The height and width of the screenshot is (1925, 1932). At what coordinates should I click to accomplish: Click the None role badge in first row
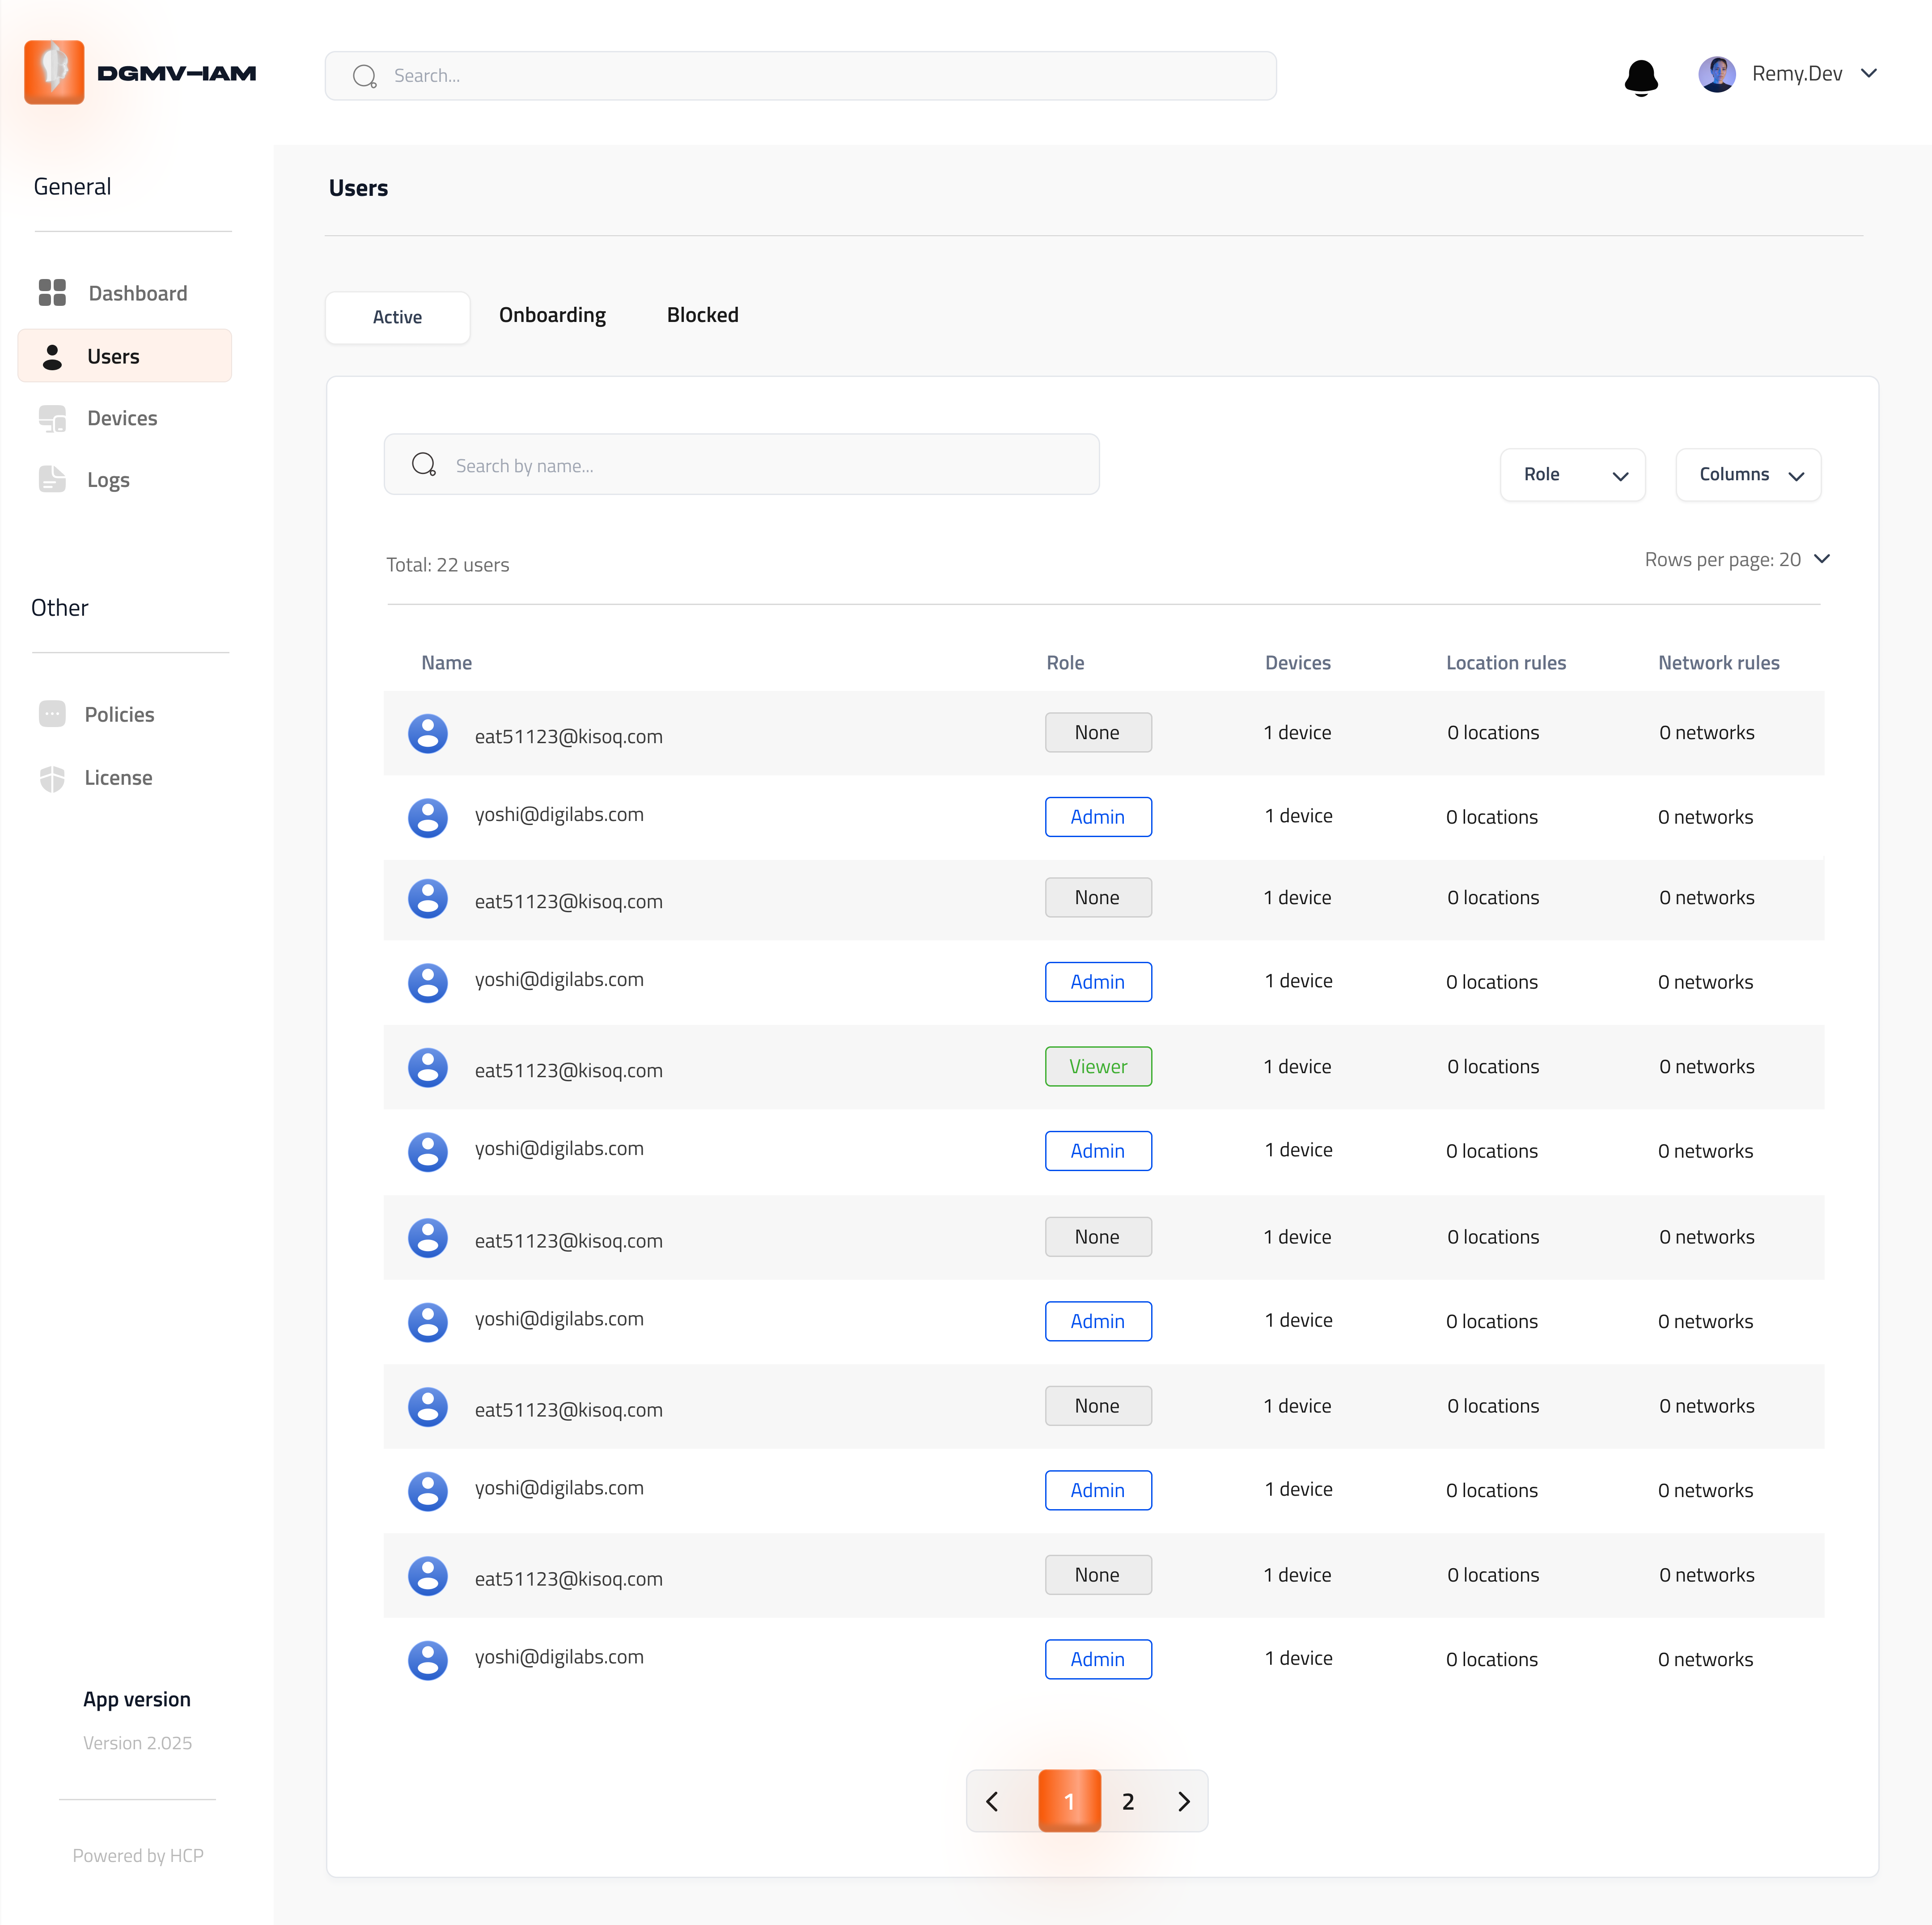[1098, 733]
